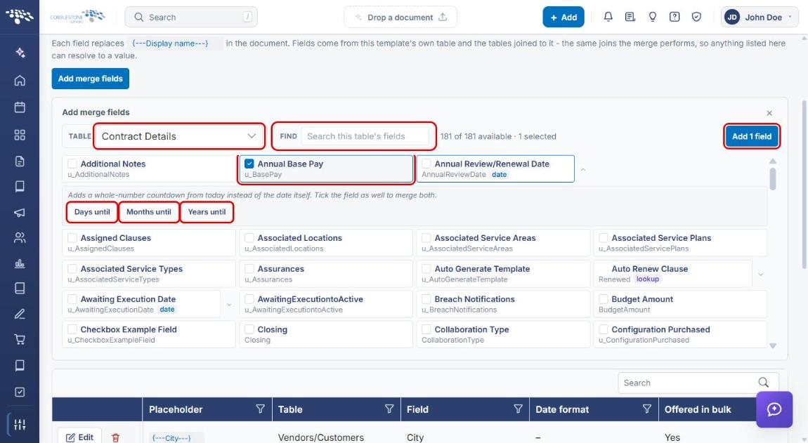Collapse the Annual Review/Renewal Date options
The width and height of the screenshot is (808, 443).
coord(582,169)
